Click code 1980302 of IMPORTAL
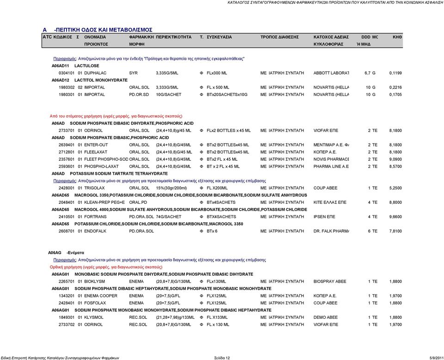 67,88
